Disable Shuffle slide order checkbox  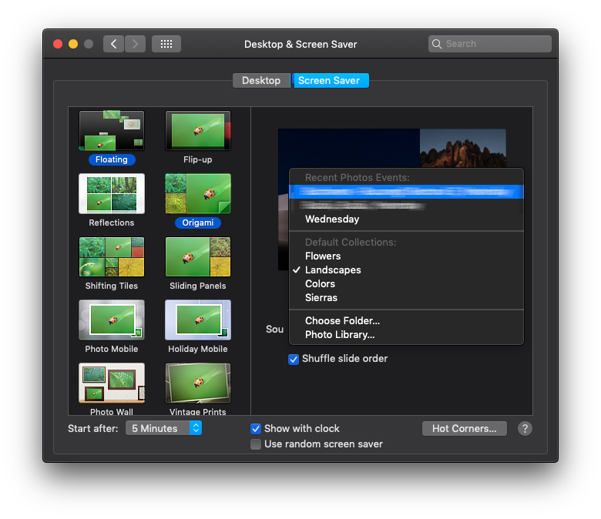click(294, 359)
